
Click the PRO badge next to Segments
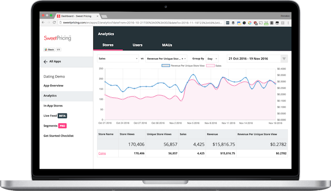[x=62, y=126]
